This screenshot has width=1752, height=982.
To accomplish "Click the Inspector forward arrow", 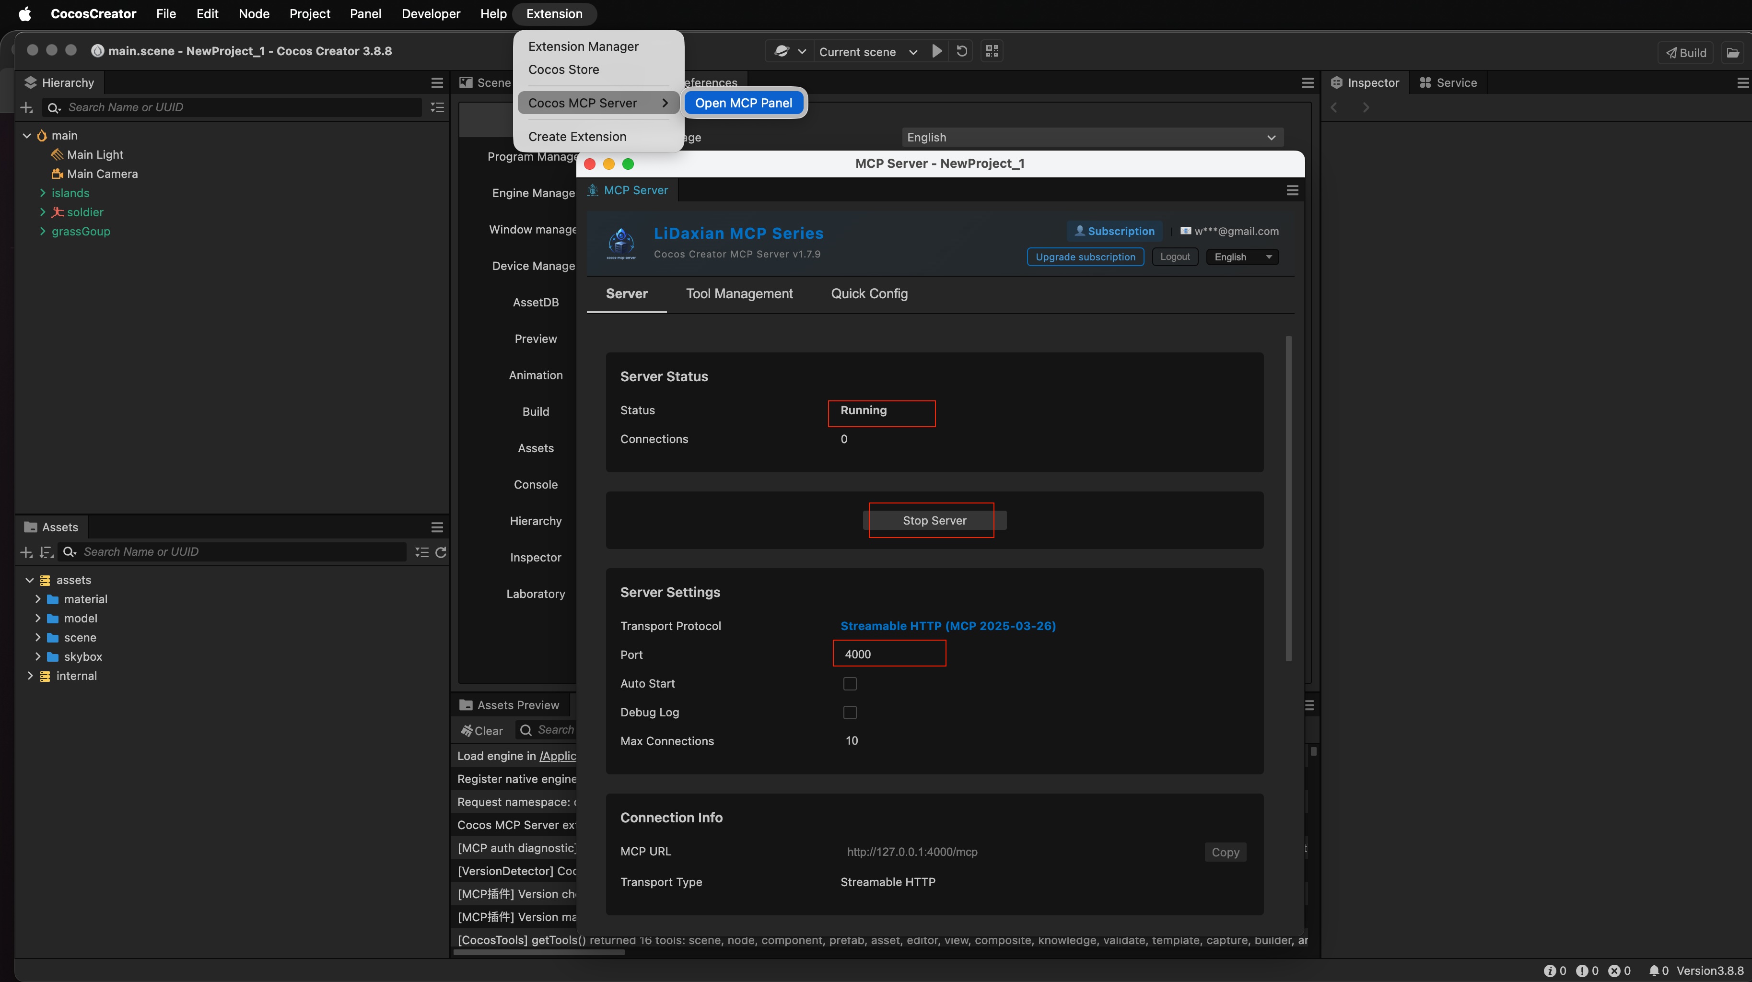I will tap(1366, 107).
